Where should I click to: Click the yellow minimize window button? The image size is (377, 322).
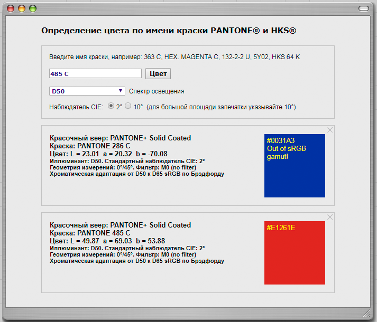[22, 8]
